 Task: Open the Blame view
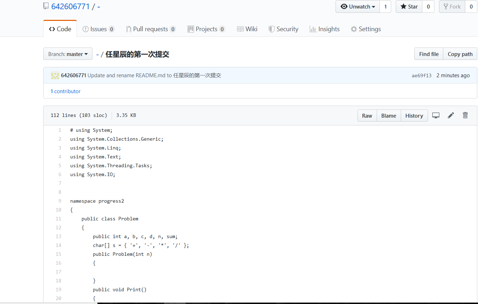tap(389, 116)
